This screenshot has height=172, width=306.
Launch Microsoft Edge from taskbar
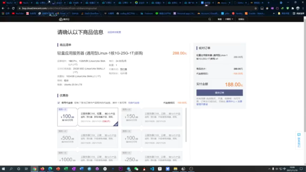pos(50,169)
